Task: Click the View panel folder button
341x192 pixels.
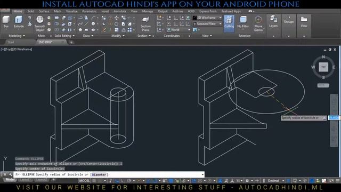Action: 304,22
